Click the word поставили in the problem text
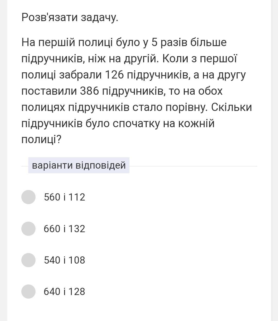This screenshot has width=278, height=321. (x=49, y=91)
